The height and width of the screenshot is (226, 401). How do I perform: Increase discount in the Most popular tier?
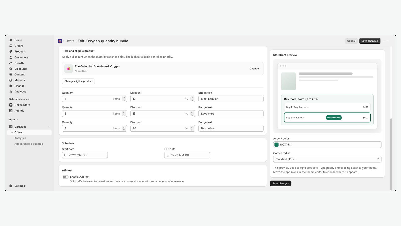pyautogui.click(x=192, y=98)
